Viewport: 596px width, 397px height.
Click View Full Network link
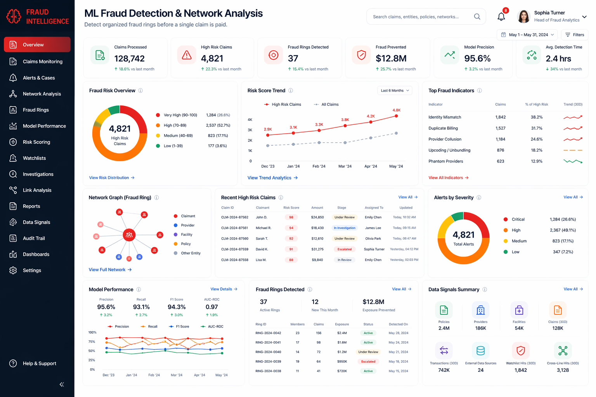[x=110, y=270]
